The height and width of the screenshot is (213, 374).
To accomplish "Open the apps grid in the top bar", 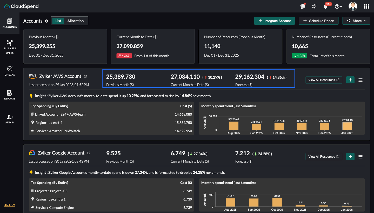I will coord(366,6).
